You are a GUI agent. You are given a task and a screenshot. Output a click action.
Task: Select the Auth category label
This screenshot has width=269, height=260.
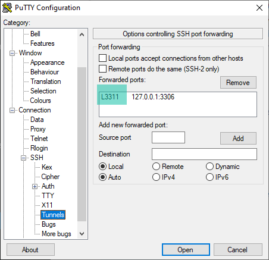(x=48, y=186)
